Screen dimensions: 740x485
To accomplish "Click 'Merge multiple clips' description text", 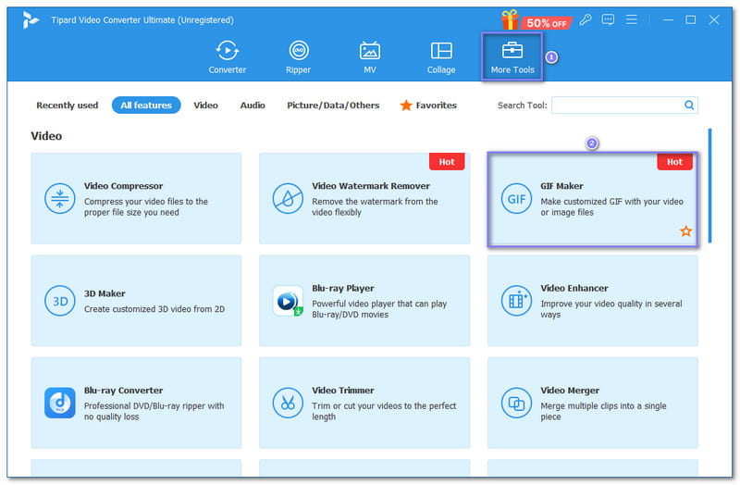I will point(603,411).
